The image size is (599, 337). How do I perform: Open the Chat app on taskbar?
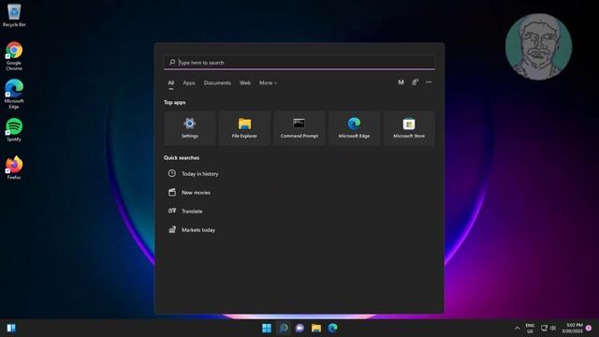tap(299, 328)
